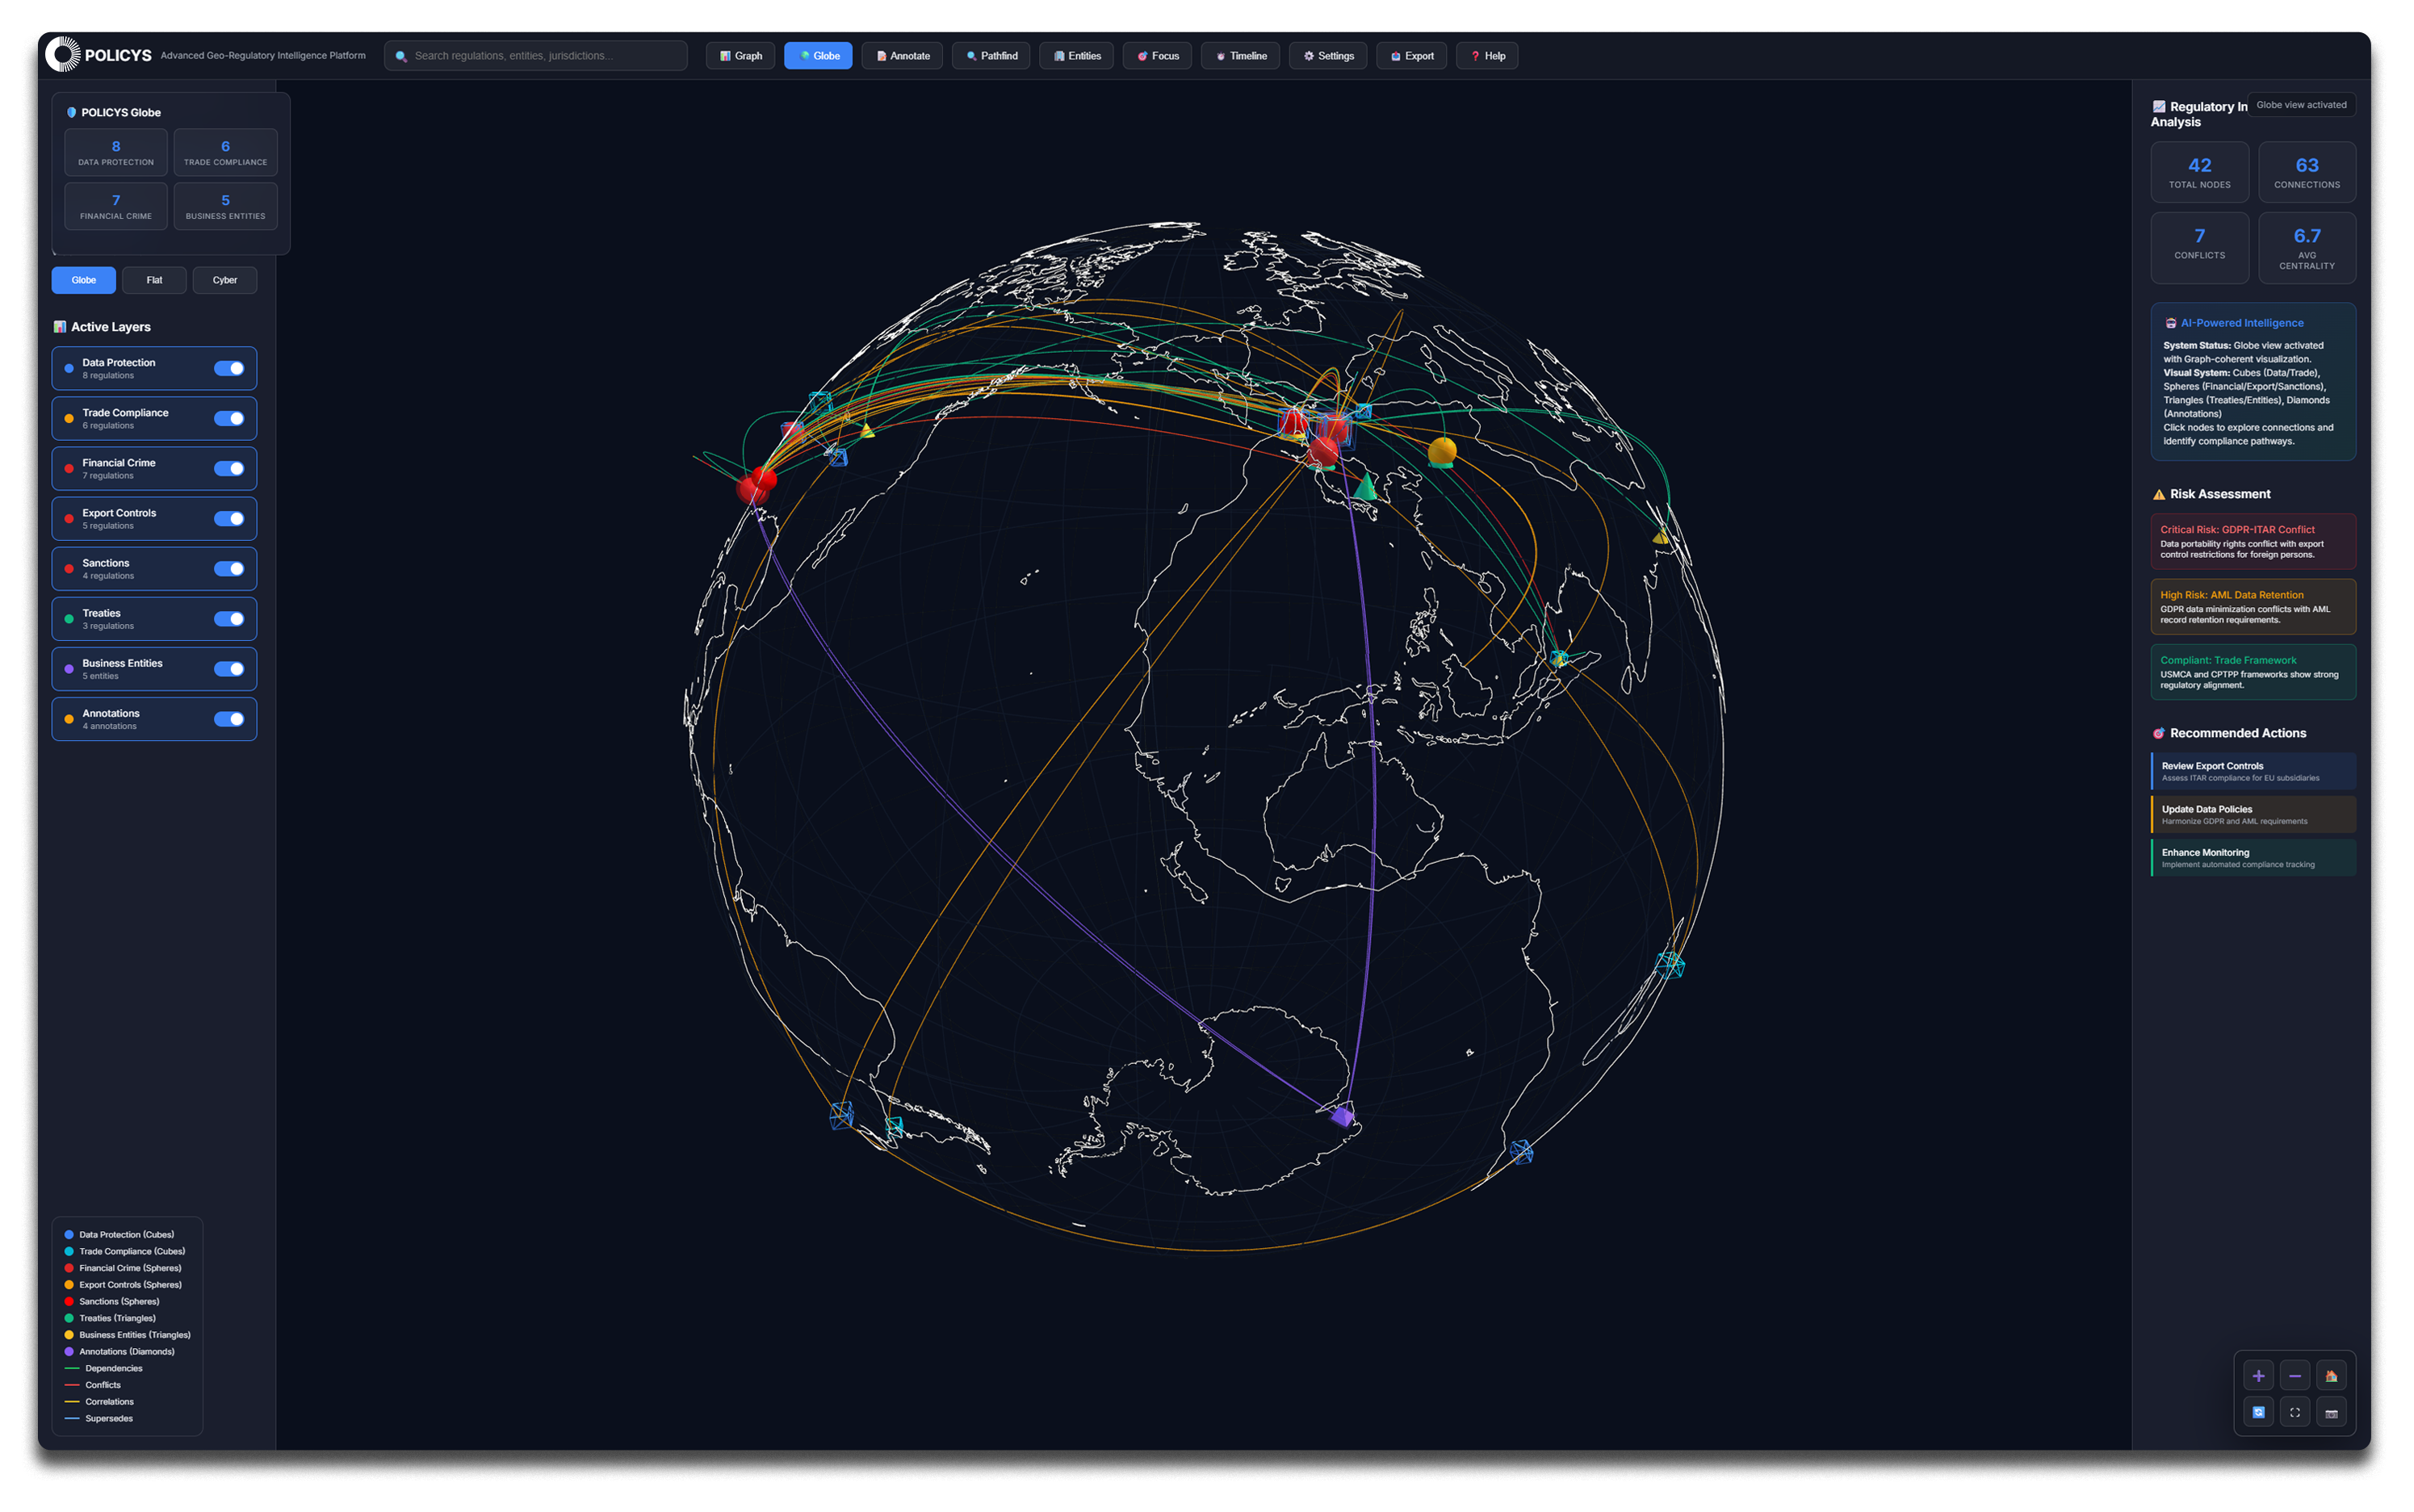2414x1512 pixels.
Task: Enter fullscreen with the brackets icon
Action: 2294,1412
